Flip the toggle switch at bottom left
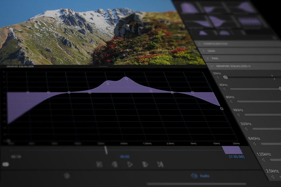 pos(5,164)
